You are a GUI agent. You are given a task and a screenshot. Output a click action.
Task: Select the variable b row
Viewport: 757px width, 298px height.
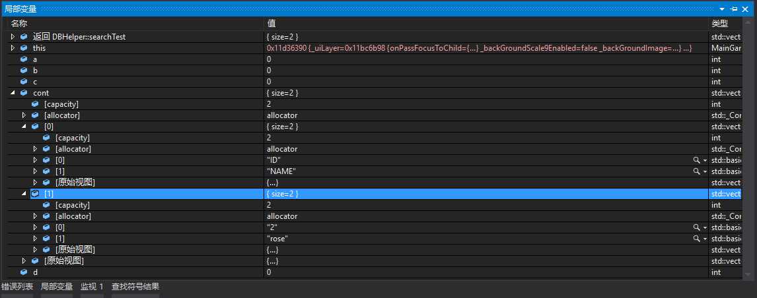pyautogui.click(x=375, y=71)
